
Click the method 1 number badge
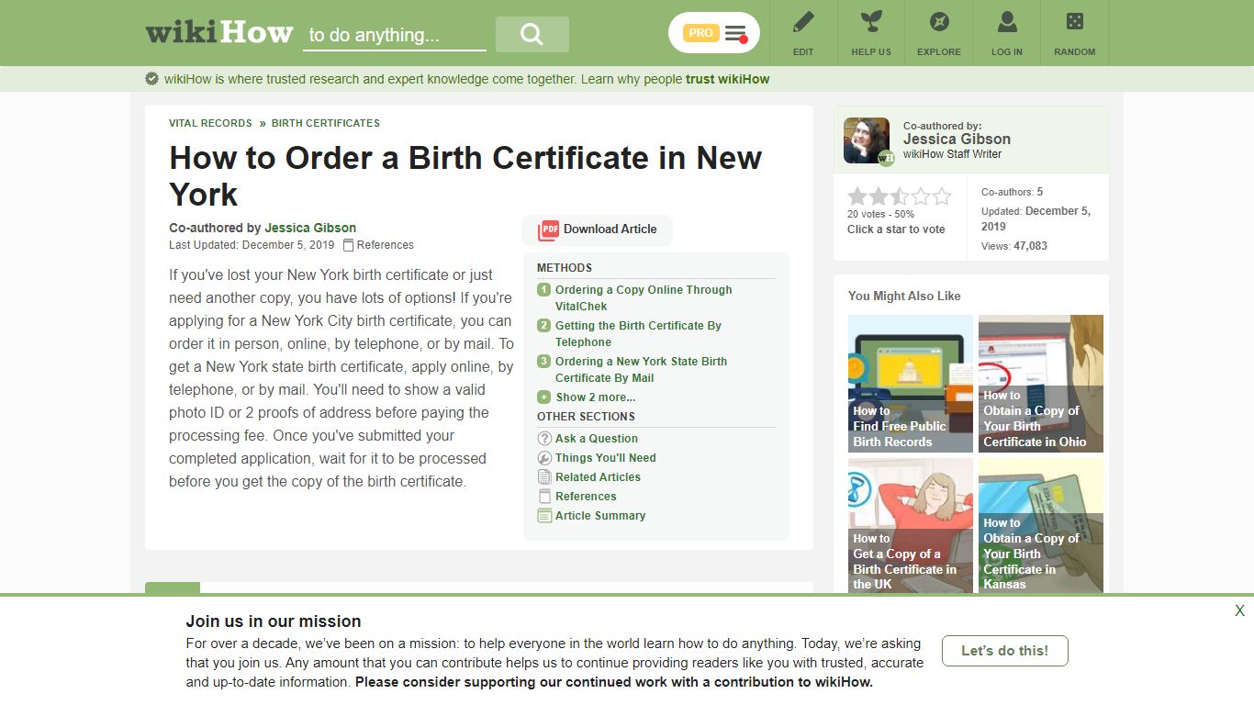tap(544, 290)
